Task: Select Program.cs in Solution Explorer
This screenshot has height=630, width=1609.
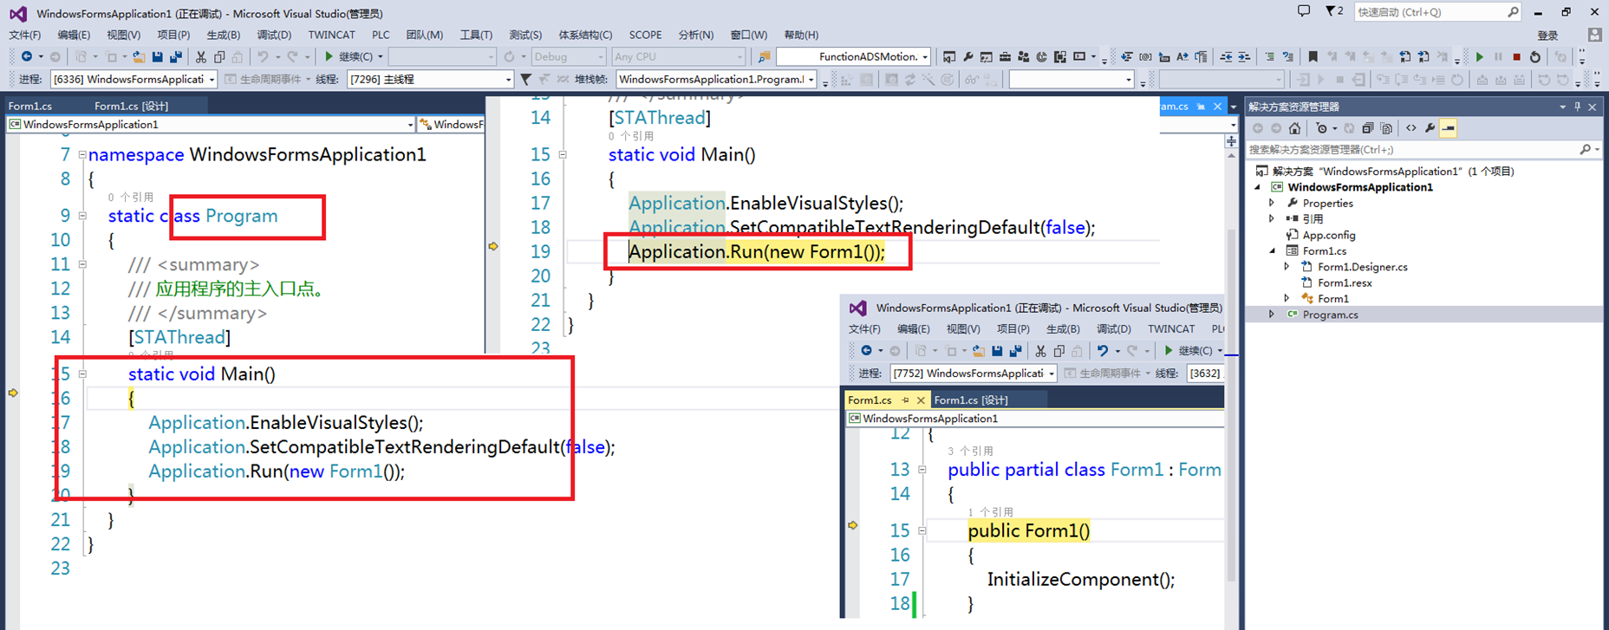Action: point(1330,315)
